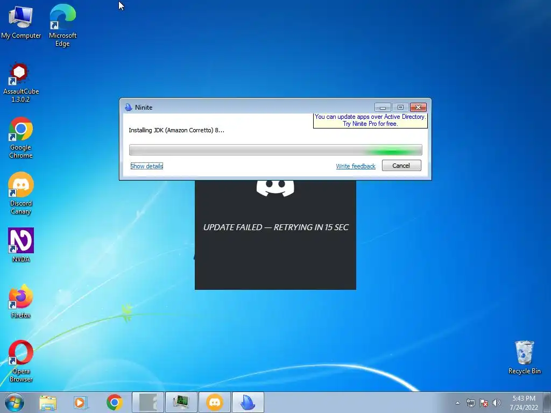Open the network tray icon
Screen dimensions: 551x413
click(470, 403)
